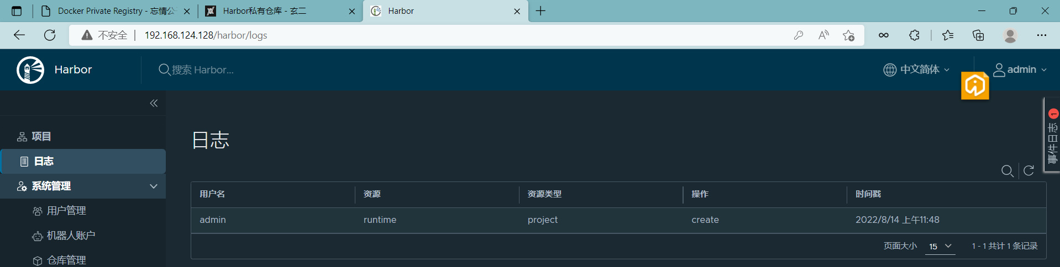Sort by the 资源类型 column header
The width and height of the screenshot is (1060, 267).
click(544, 194)
